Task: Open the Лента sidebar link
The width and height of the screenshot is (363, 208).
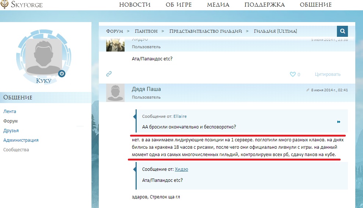Action: [x=10, y=111]
